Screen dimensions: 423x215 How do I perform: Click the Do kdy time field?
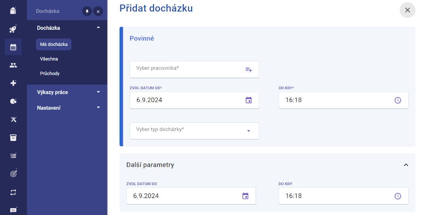click(343, 196)
